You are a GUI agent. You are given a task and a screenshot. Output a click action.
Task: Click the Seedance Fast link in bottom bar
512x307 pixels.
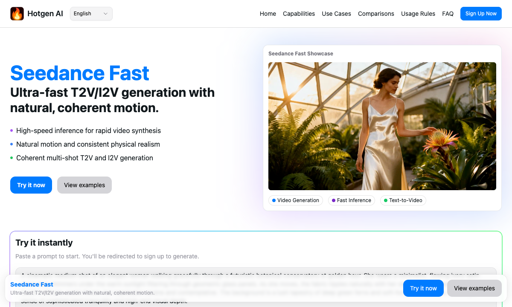click(32, 284)
